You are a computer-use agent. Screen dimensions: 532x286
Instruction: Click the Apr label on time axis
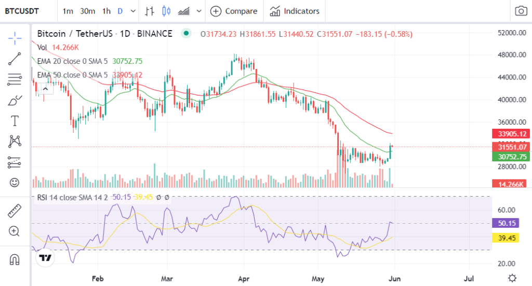tap(244, 279)
